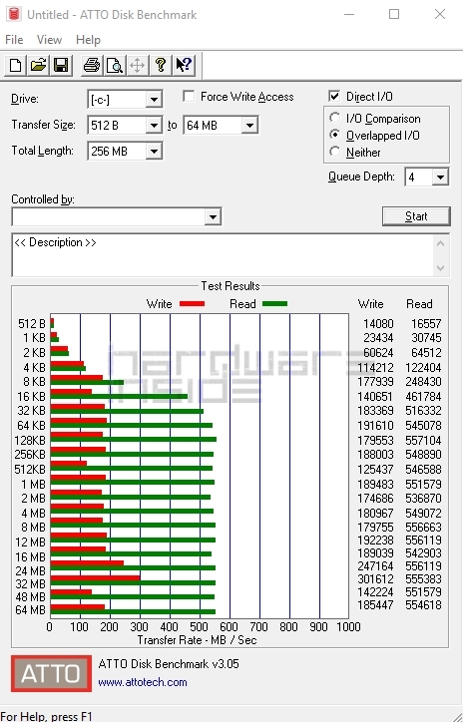Click the Transfer Rate - MB / Sec label
Viewport: 463px width, 722px height.
pos(197,640)
